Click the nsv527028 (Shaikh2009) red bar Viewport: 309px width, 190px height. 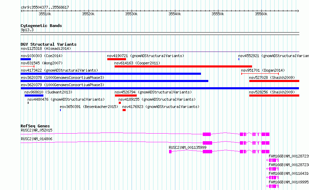point(274,81)
